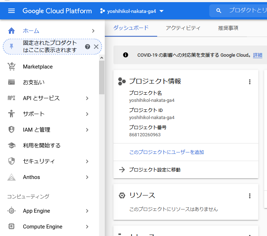
Task: Click project name value under プロジェクト名
Action: tap(152, 100)
